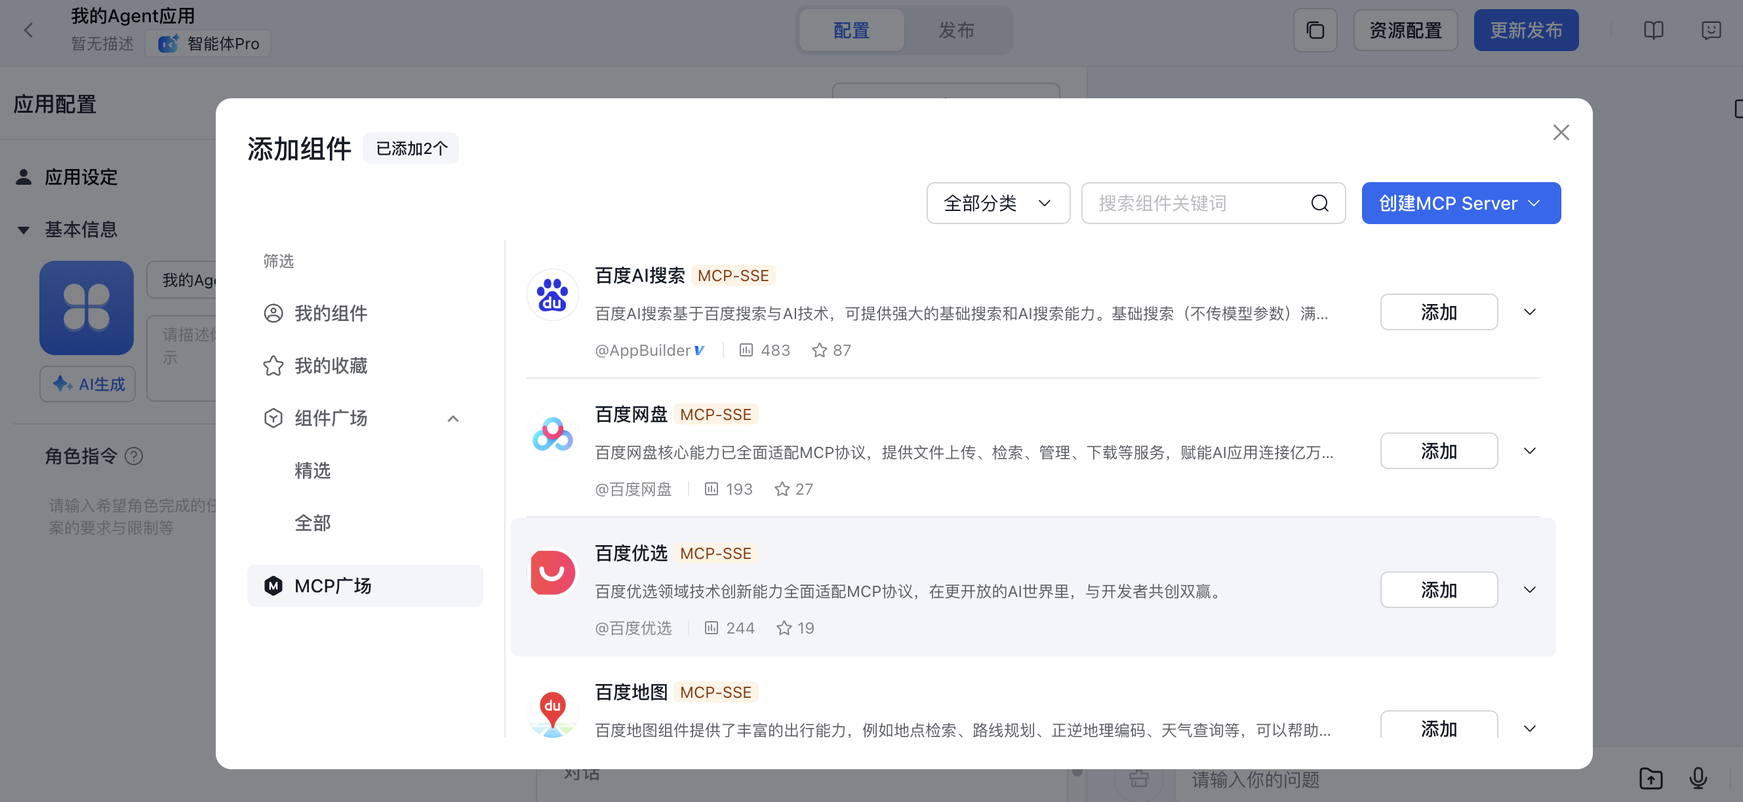The width and height of the screenshot is (1743, 802).
Task: Select 我的收藏 in the filter list
Action: [x=365, y=366]
